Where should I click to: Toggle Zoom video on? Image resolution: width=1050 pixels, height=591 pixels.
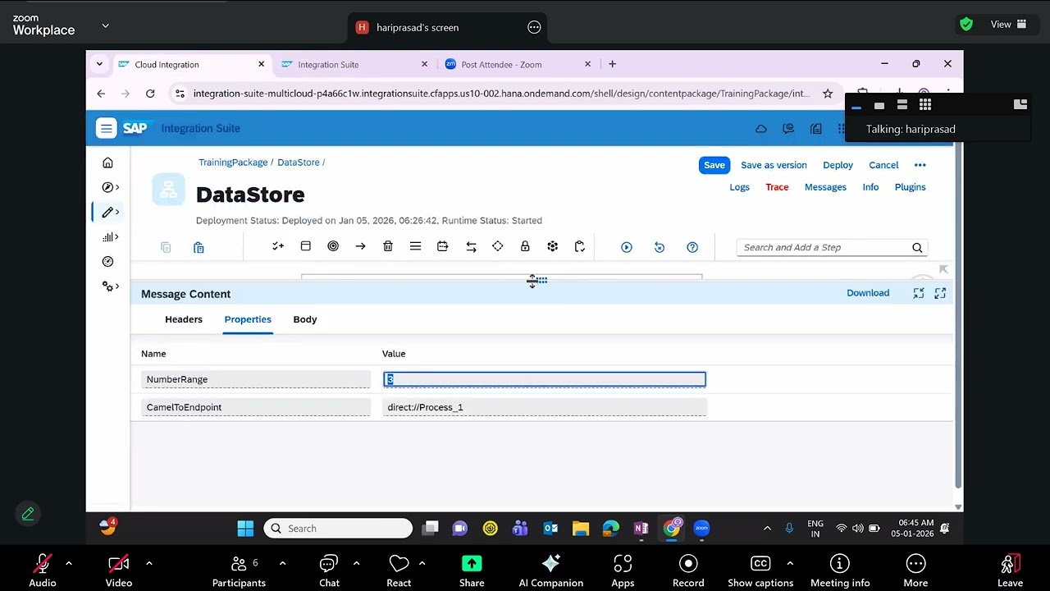coord(119,570)
